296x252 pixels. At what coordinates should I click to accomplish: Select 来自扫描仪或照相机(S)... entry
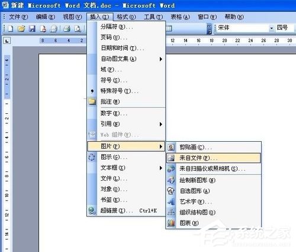coord(214,169)
